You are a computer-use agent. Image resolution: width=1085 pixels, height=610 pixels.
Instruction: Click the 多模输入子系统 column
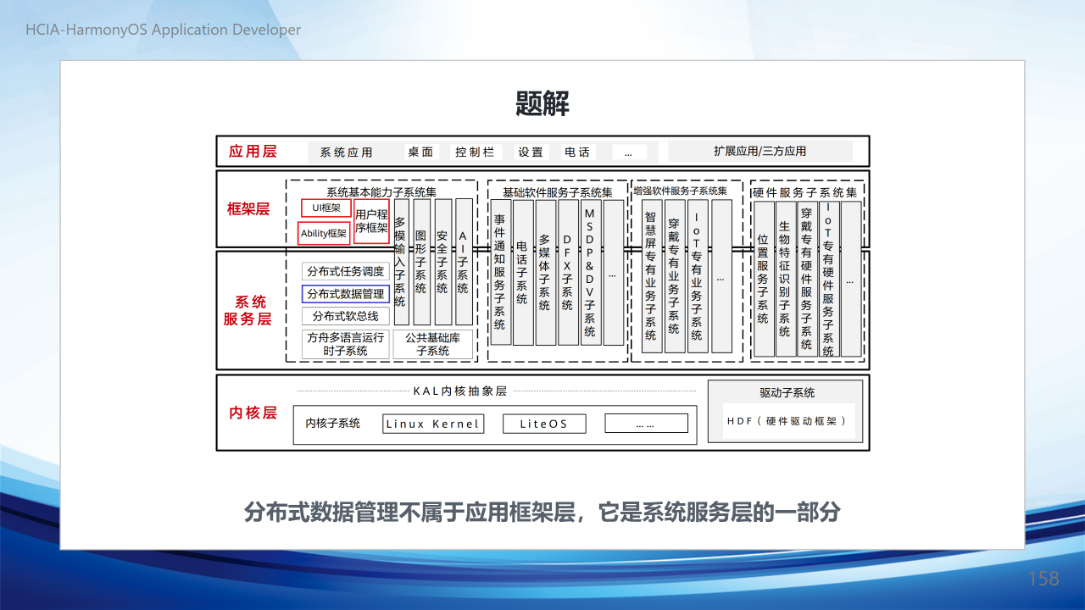click(x=401, y=262)
